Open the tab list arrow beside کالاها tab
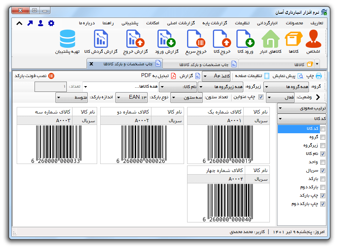 pyautogui.click(x=317, y=64)
